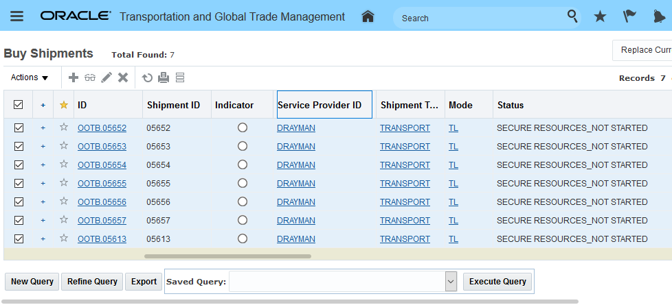This screenshot has width=672, height=305.
Task: Sort by the Shipment ID column header
Action: click(x=173, y=105)
